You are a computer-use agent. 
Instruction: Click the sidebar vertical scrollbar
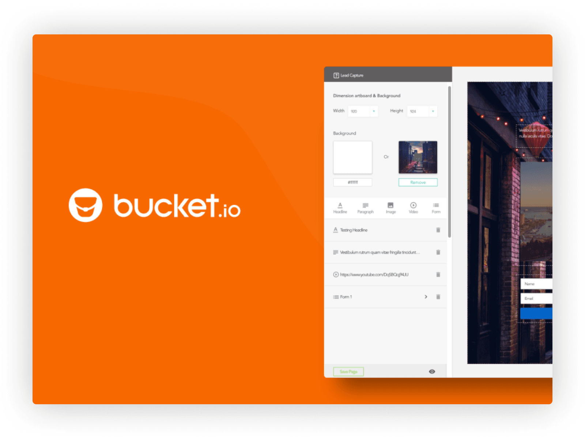click(x=449, y=162)
